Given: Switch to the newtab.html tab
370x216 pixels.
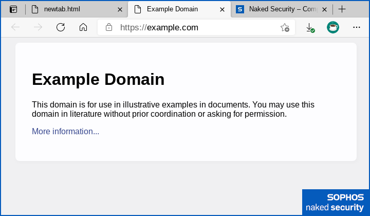Looking at the screenshot, I should click(67, 9).
